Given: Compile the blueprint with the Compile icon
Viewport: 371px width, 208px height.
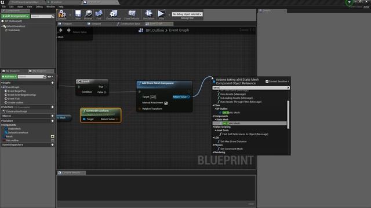Looking at the screenshot, I should click(x=62, y=14).
